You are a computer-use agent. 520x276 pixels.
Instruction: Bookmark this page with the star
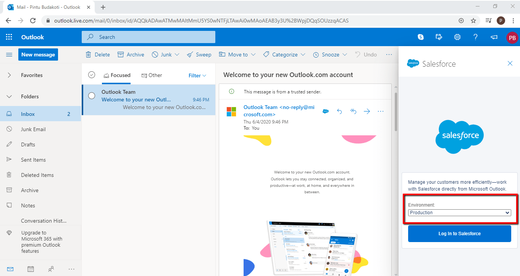pos(473,21)
